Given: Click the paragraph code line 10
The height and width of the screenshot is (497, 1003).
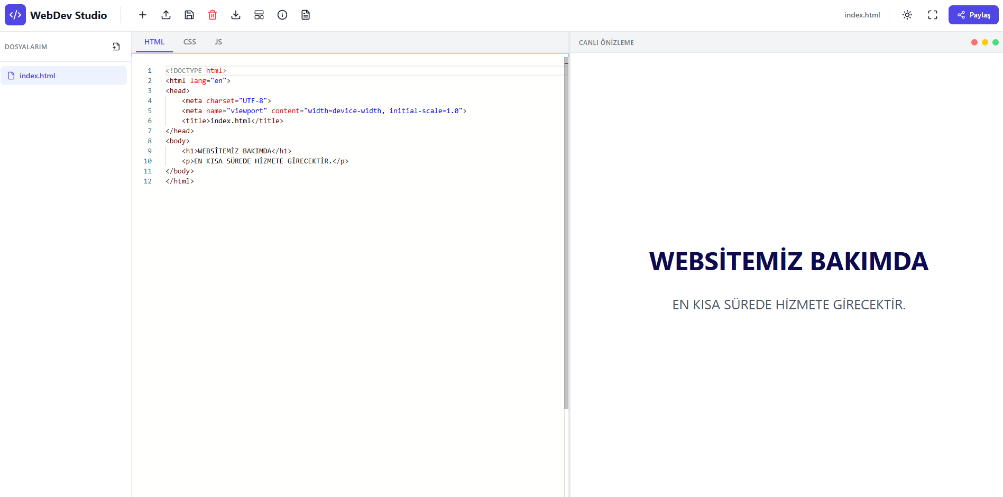Looking at the screenshot, I should pos(265,161).
